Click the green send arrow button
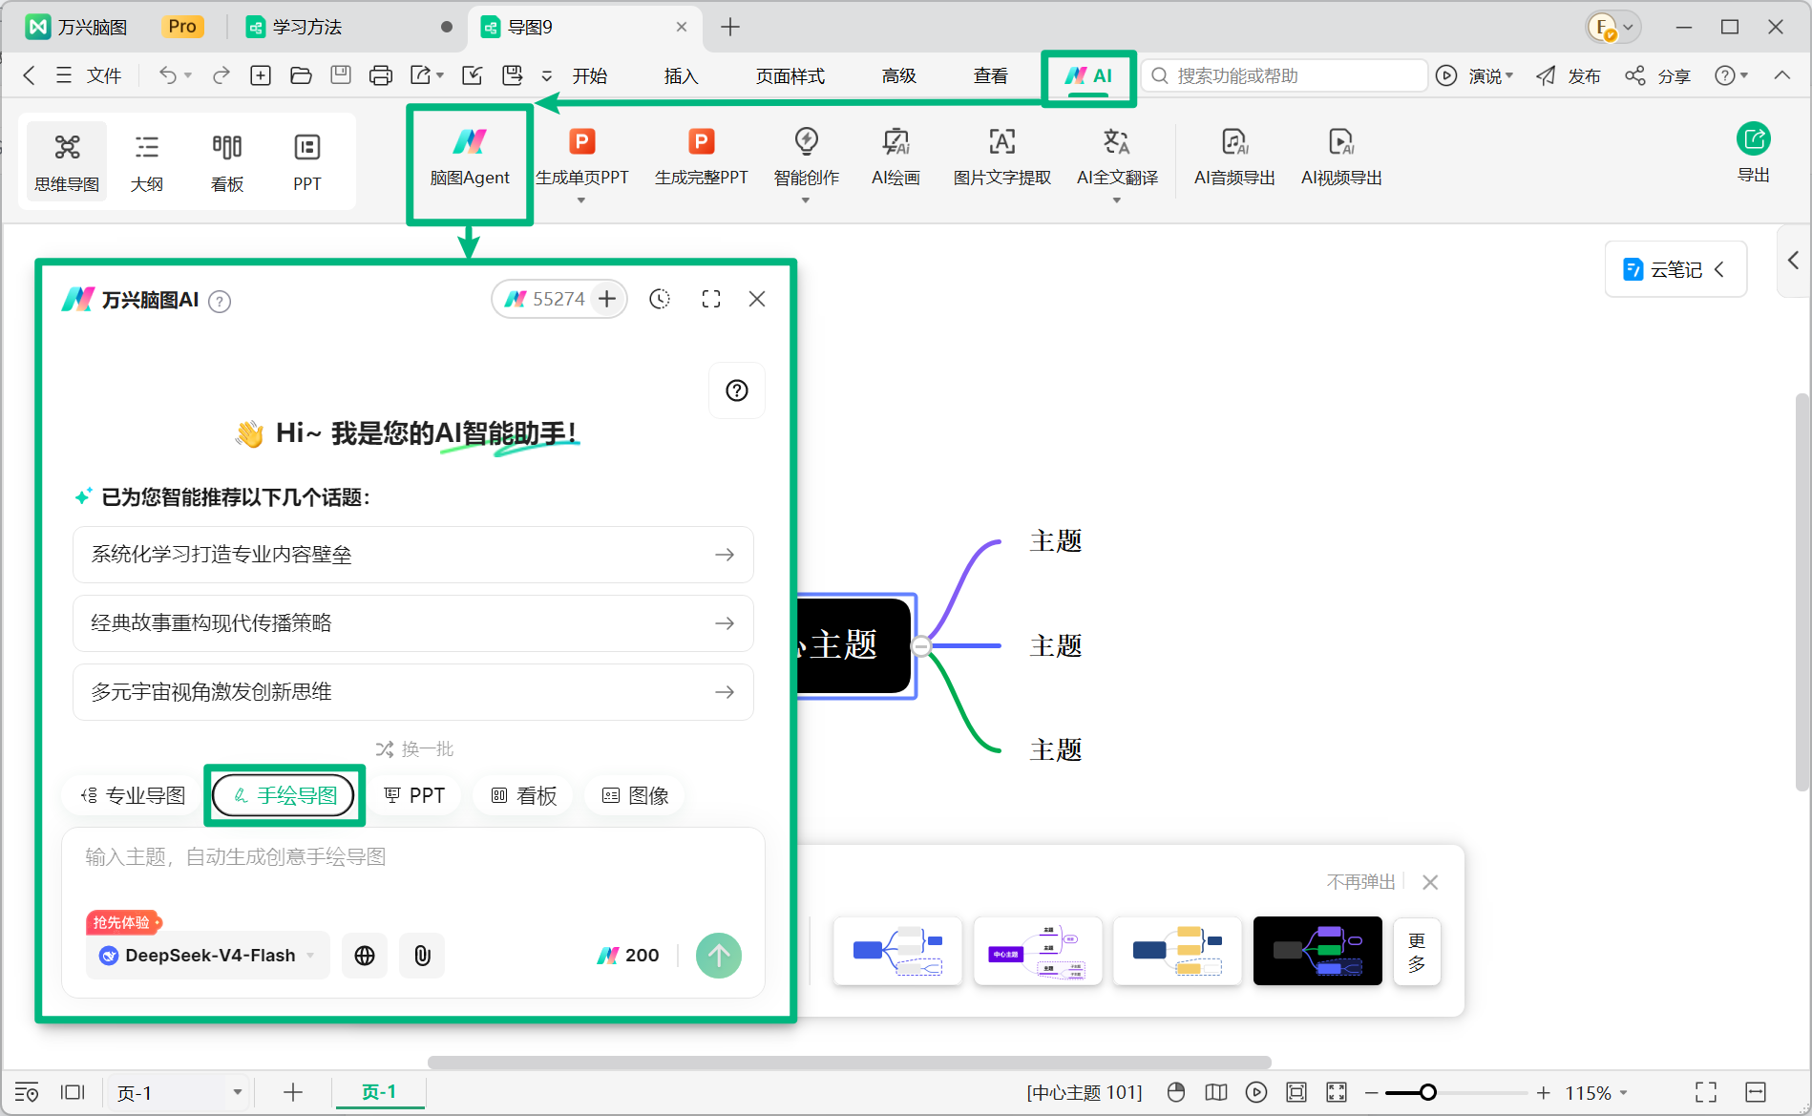The height and width of the screenshot is (1116, 1812). point(719,956)
